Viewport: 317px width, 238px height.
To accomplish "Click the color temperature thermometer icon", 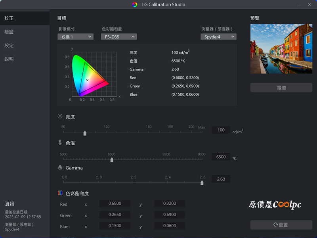I will pyautogui.click(x=60, y=142).
